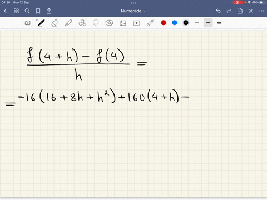Select the Text box tool
267x200 pixels.
[x=136, y=23]
